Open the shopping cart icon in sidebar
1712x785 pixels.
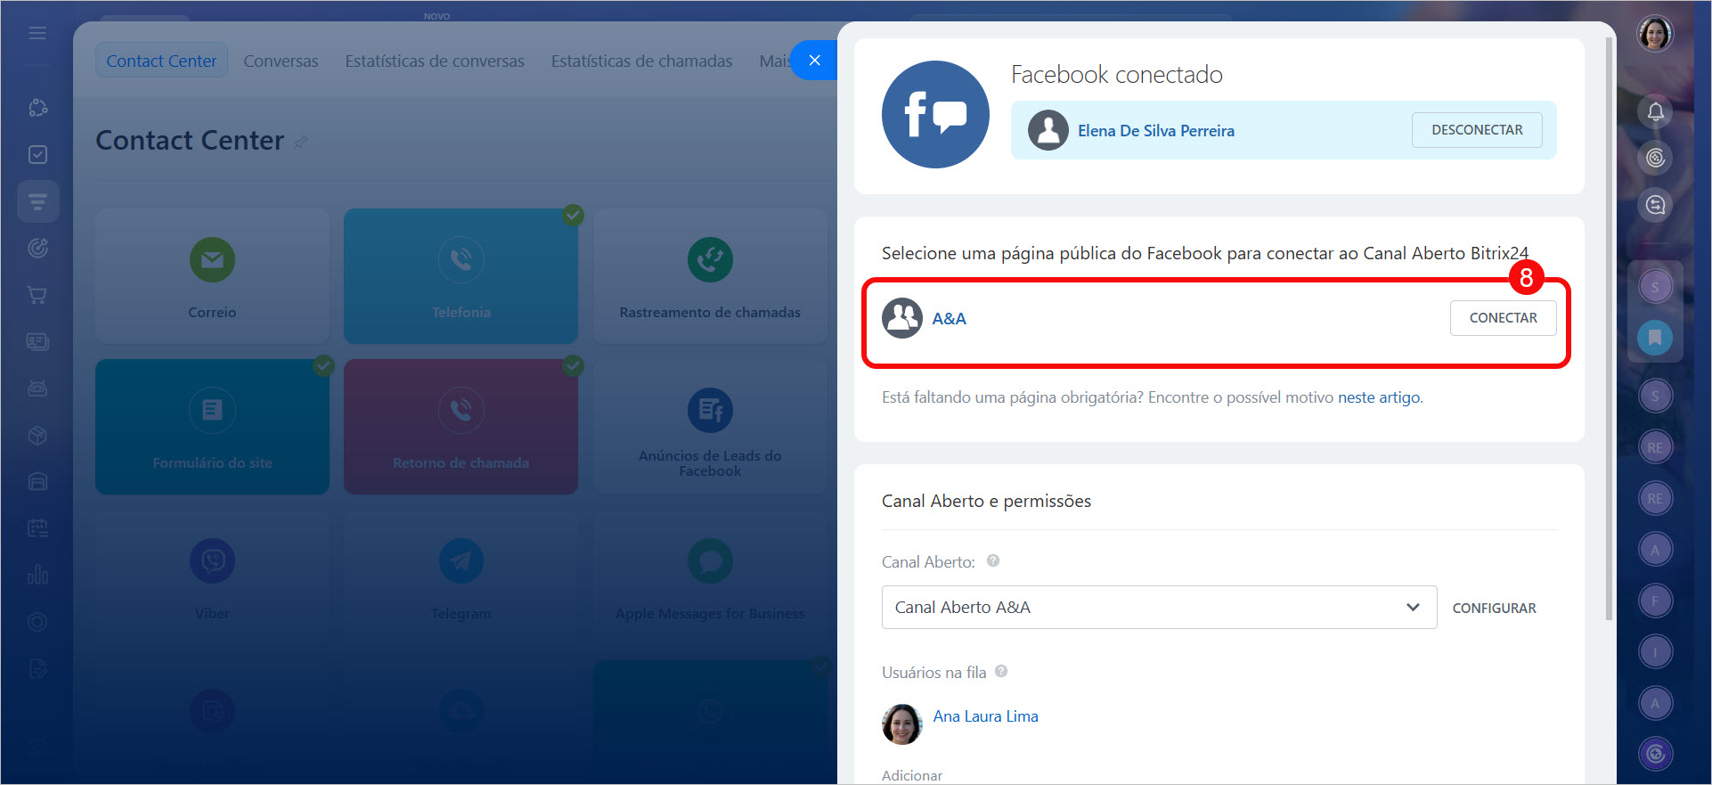click(37, 295)
